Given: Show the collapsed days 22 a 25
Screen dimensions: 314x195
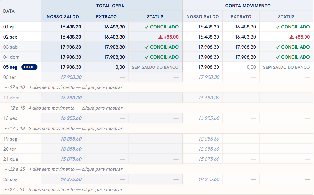Looking at the screenshot, I should (157, 169).
